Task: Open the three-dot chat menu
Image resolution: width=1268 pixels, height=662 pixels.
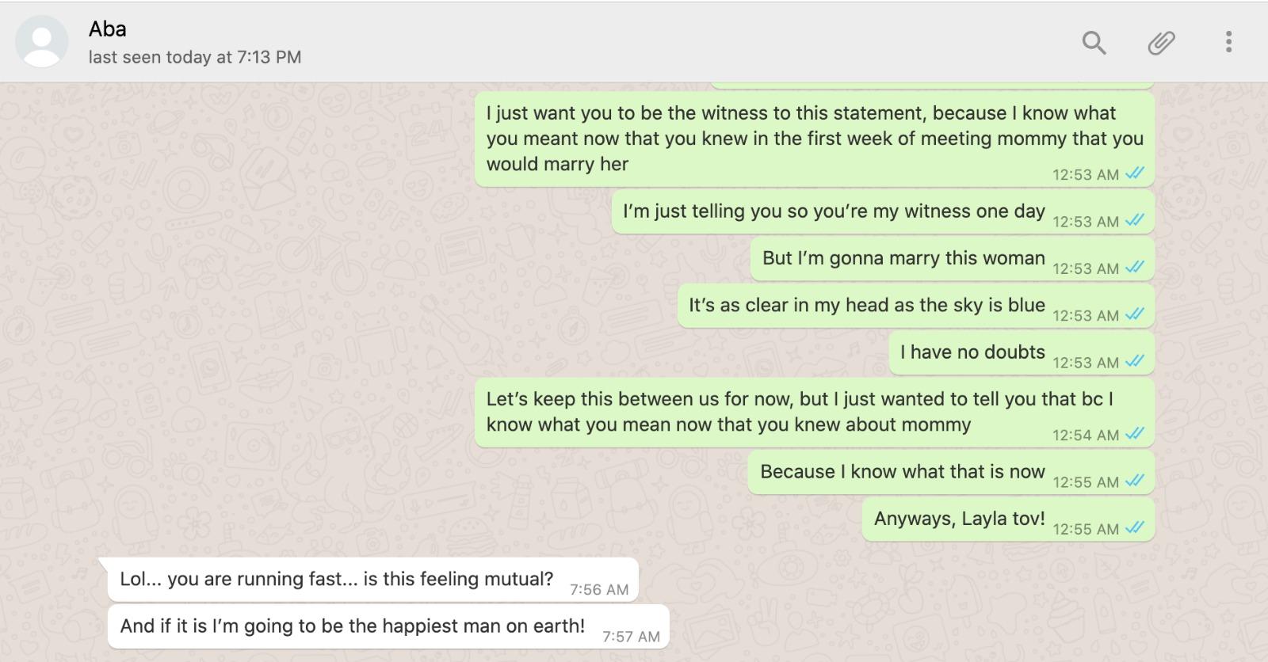Action: [1228, 42]
